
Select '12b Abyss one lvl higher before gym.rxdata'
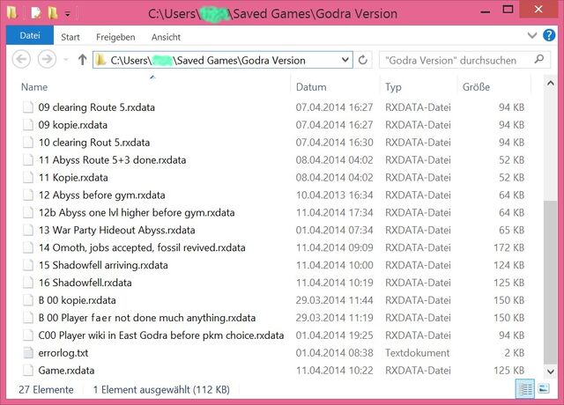coord(137,213)
